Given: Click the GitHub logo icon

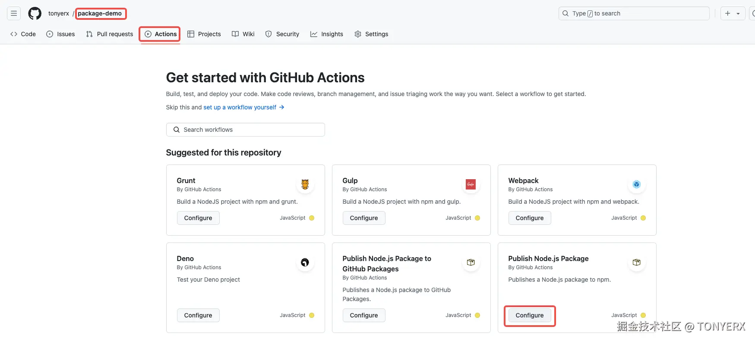Looking at the screenshot, I should 35,13.
